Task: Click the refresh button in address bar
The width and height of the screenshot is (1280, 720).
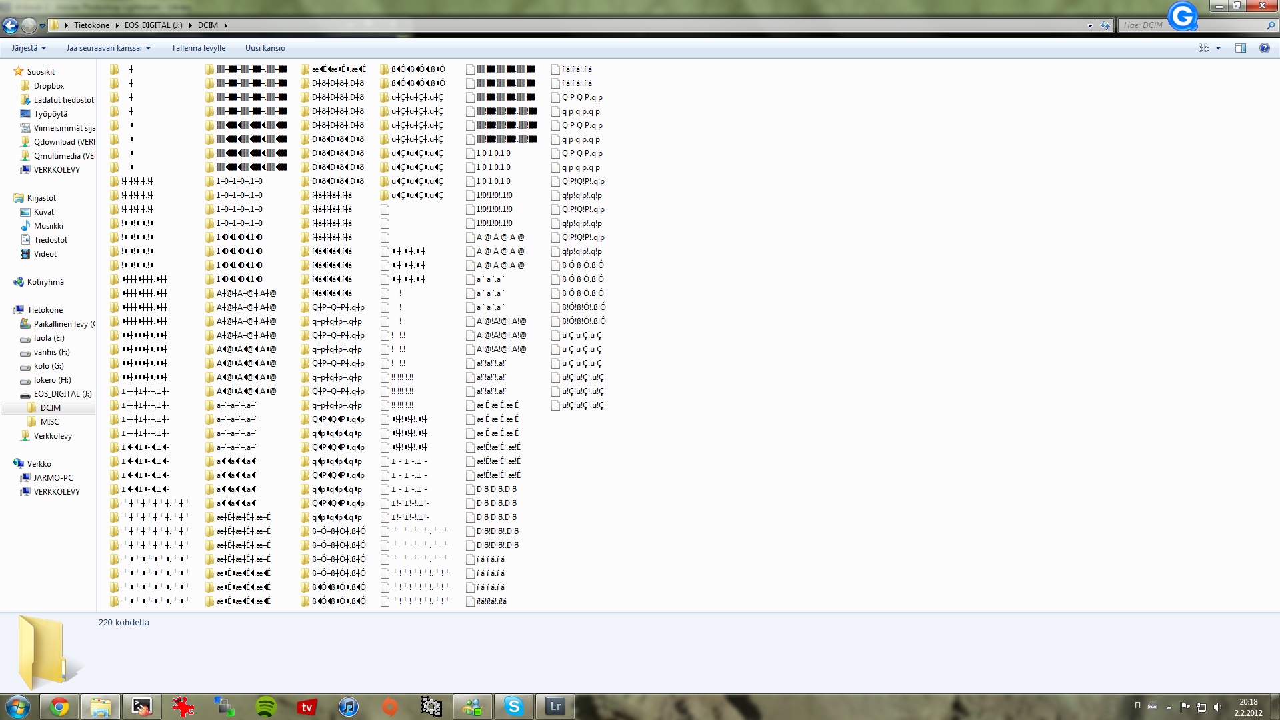Action: click(x=1105, y=25)
